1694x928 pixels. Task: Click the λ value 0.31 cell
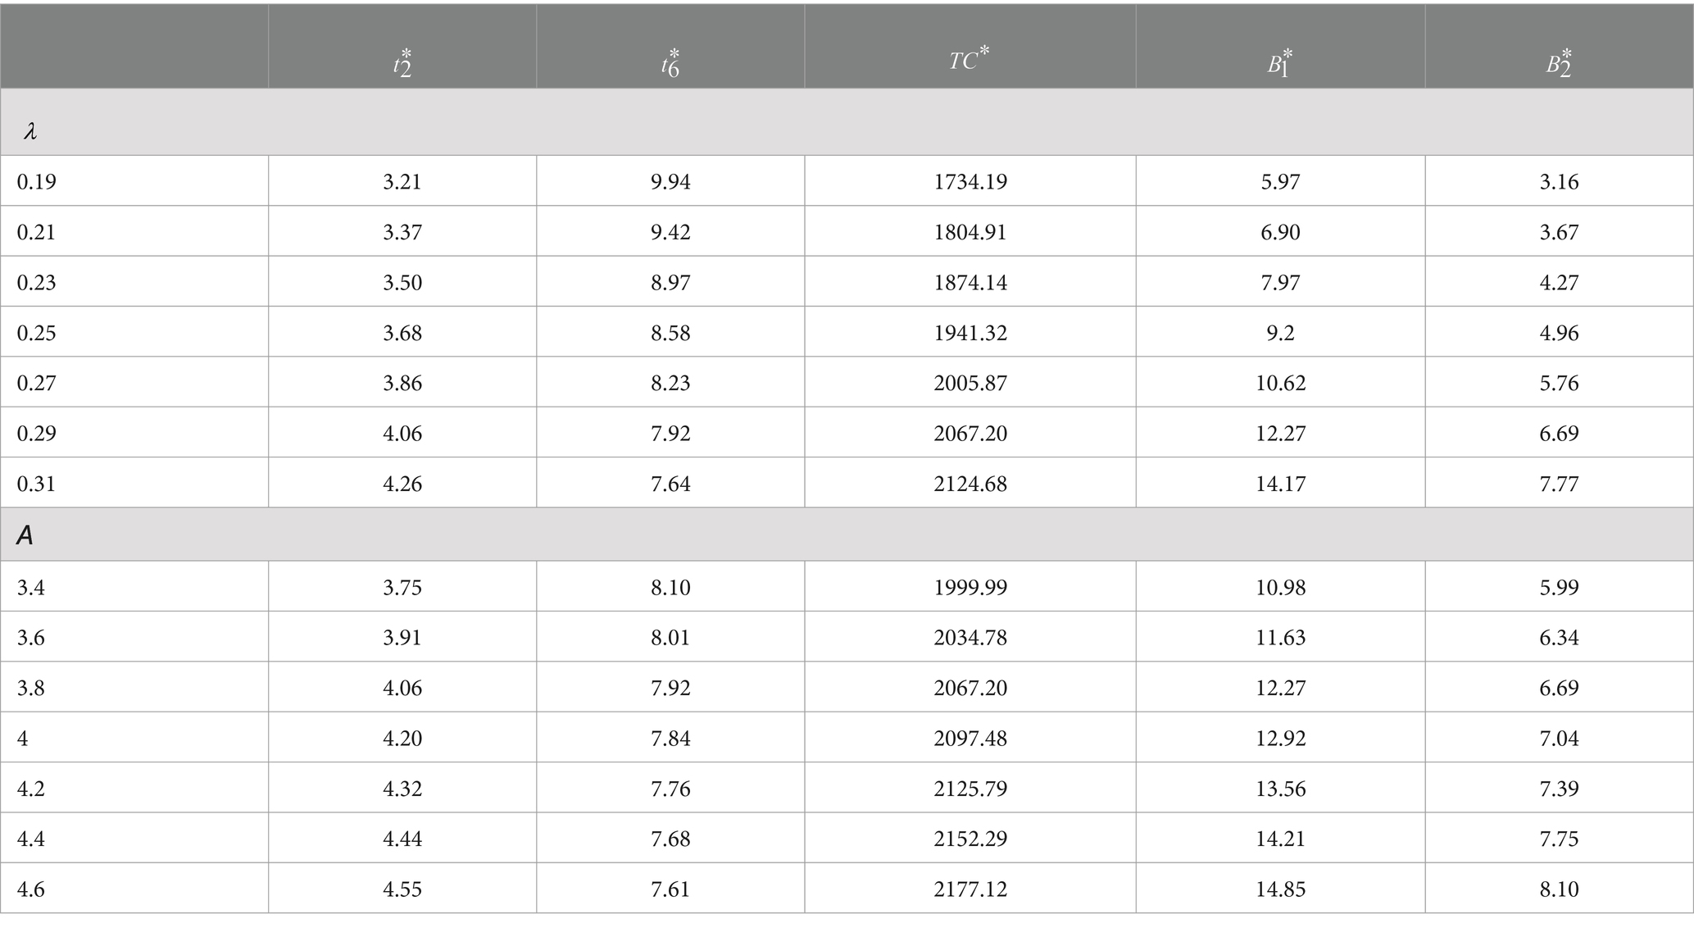click(x=134, y=483)
